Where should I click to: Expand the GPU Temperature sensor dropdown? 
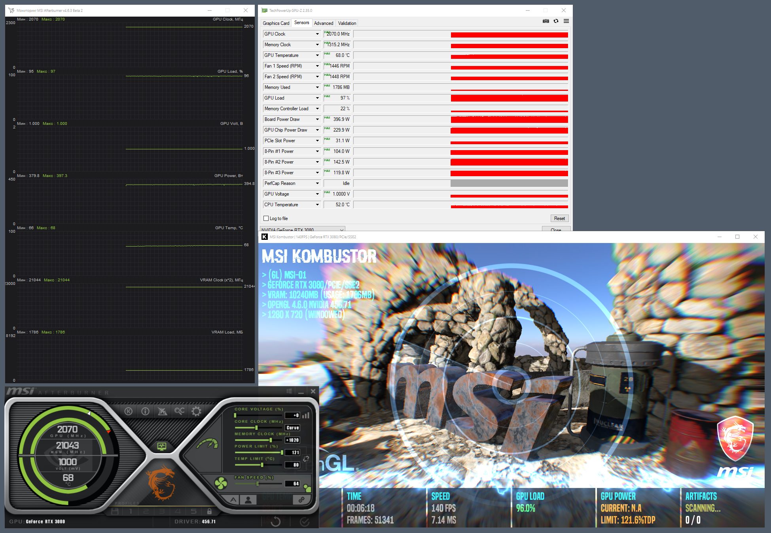pos(317,55)
